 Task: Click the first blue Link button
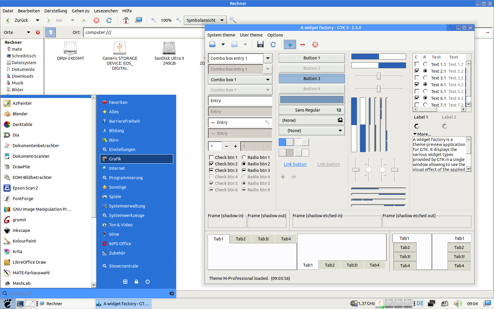(295, 164)
